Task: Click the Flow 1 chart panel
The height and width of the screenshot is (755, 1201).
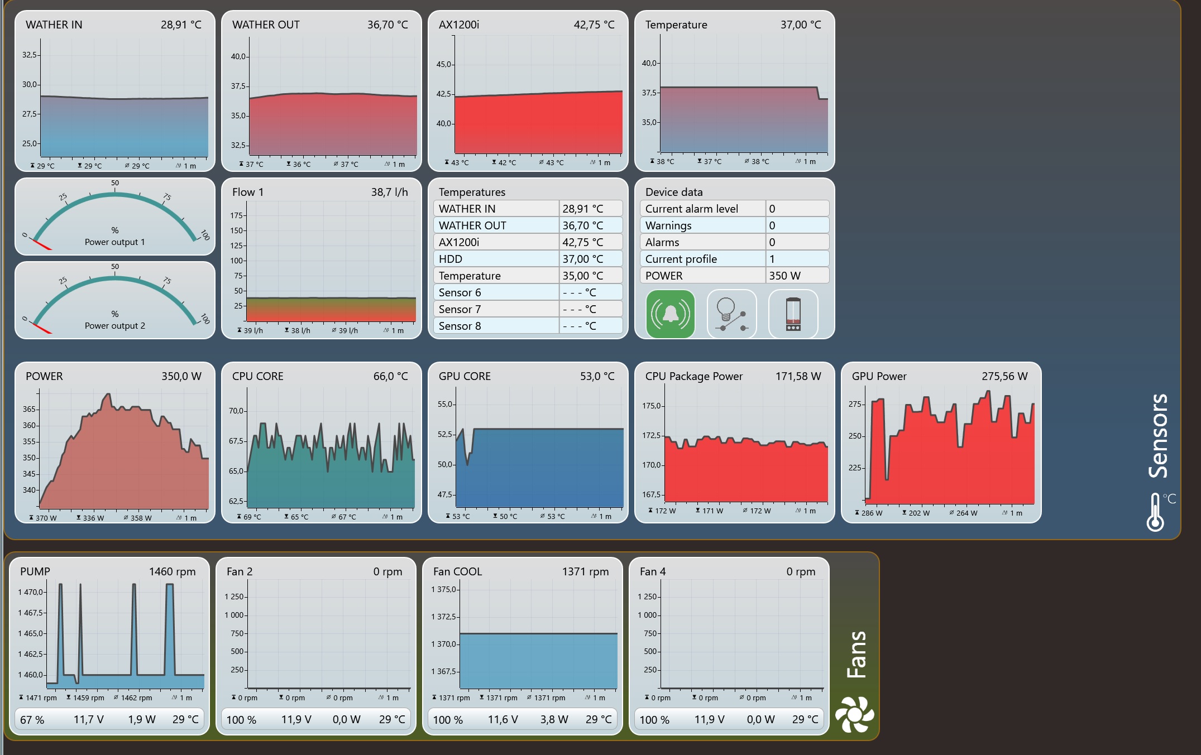Action: pos(331,262)
